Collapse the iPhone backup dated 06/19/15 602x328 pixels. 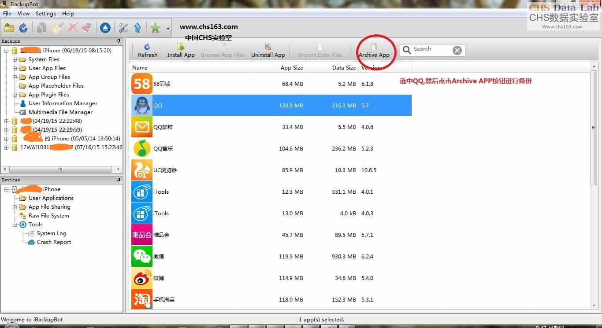tap(7, 51)
